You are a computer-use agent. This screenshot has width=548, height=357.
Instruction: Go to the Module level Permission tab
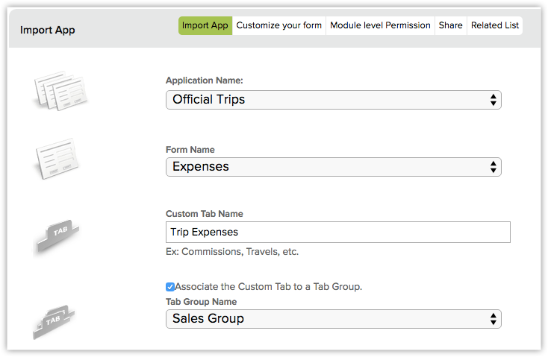[380, 25]
